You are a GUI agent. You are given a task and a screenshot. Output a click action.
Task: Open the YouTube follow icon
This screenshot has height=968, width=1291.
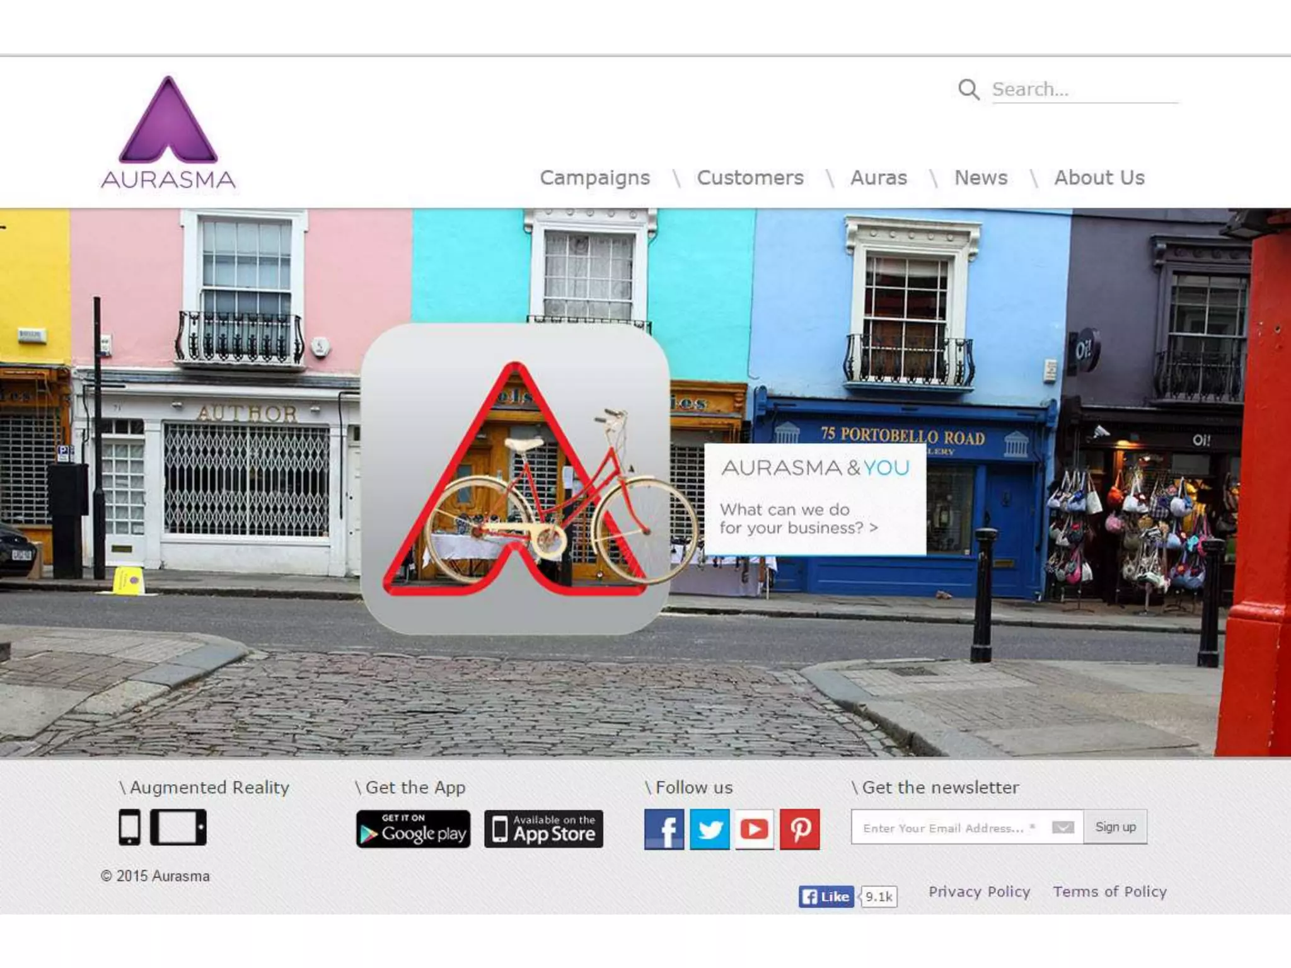[755, 829]
